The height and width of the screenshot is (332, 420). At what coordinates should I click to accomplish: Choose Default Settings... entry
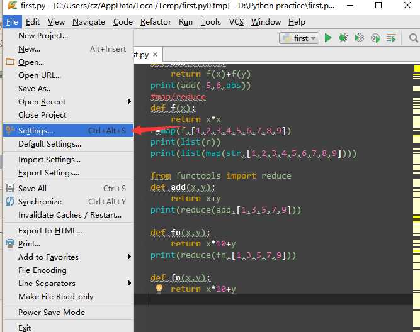(x=68, y=143)
